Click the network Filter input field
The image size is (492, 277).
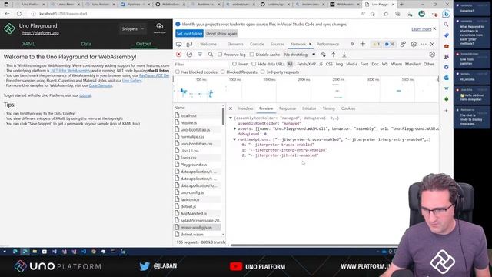point(201,64)
